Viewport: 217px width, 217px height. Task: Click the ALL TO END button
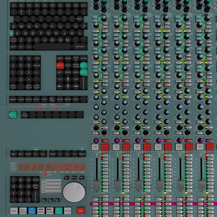pos(25,114)
